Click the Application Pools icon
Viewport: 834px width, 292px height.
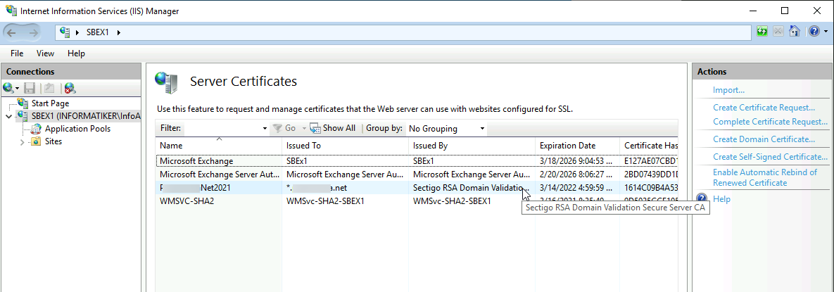(x=36, y=129)
